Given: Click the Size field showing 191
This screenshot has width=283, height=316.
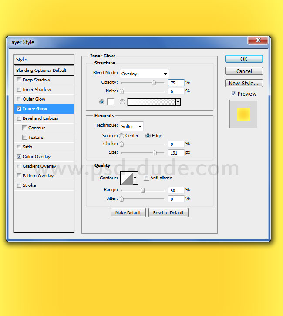Looking at the screenshot, I should coord(176,153).
